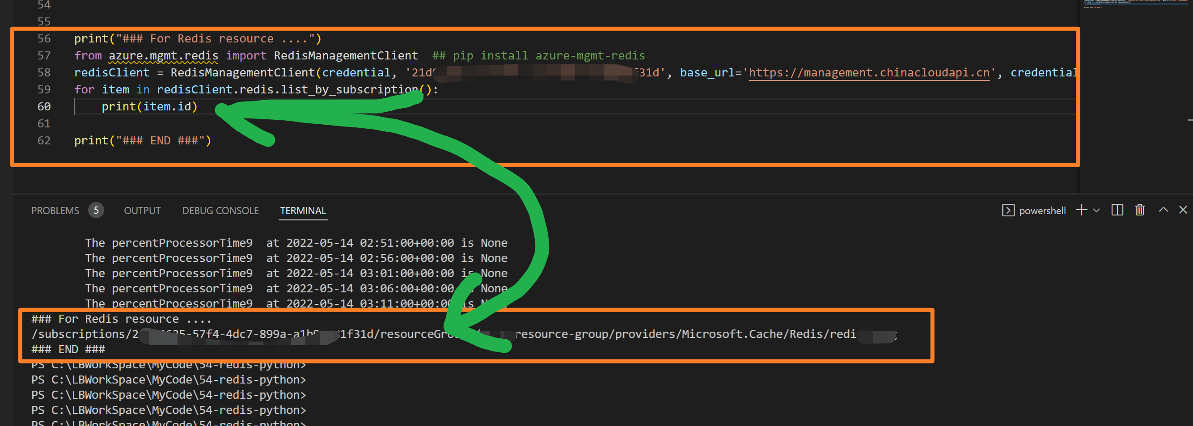Show the DEBUG CONSOLE tab
This screenshot has height=426, width=1193.
tap(220, 211)
